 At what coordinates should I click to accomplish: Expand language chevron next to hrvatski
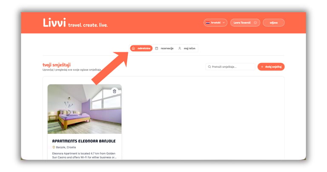pyautogui.click(x=224, y=22)
